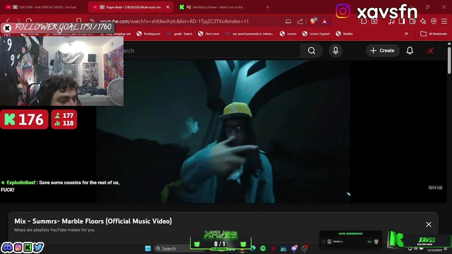Open the Lenovo bookmark
The image size is (452, 254).
point(288,34)
